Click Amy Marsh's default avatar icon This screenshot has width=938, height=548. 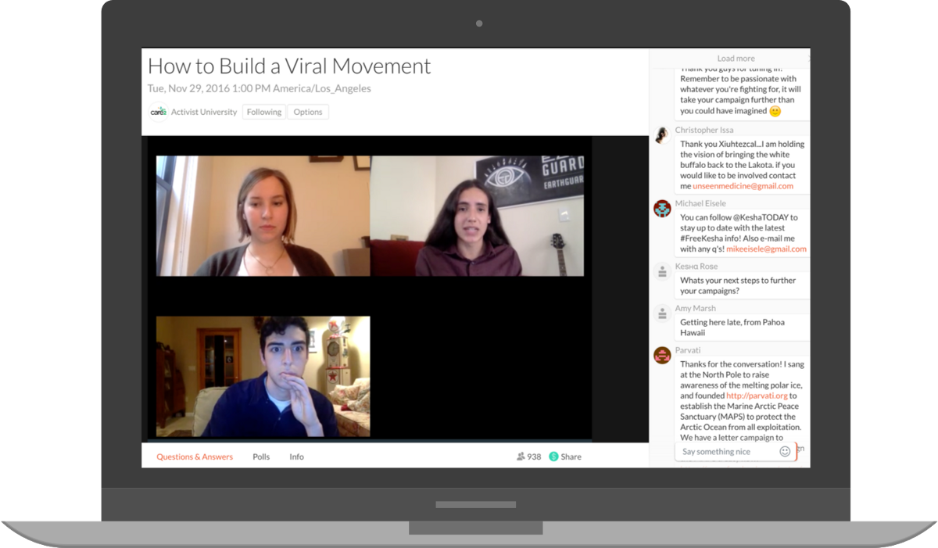[x=662, y=313]
